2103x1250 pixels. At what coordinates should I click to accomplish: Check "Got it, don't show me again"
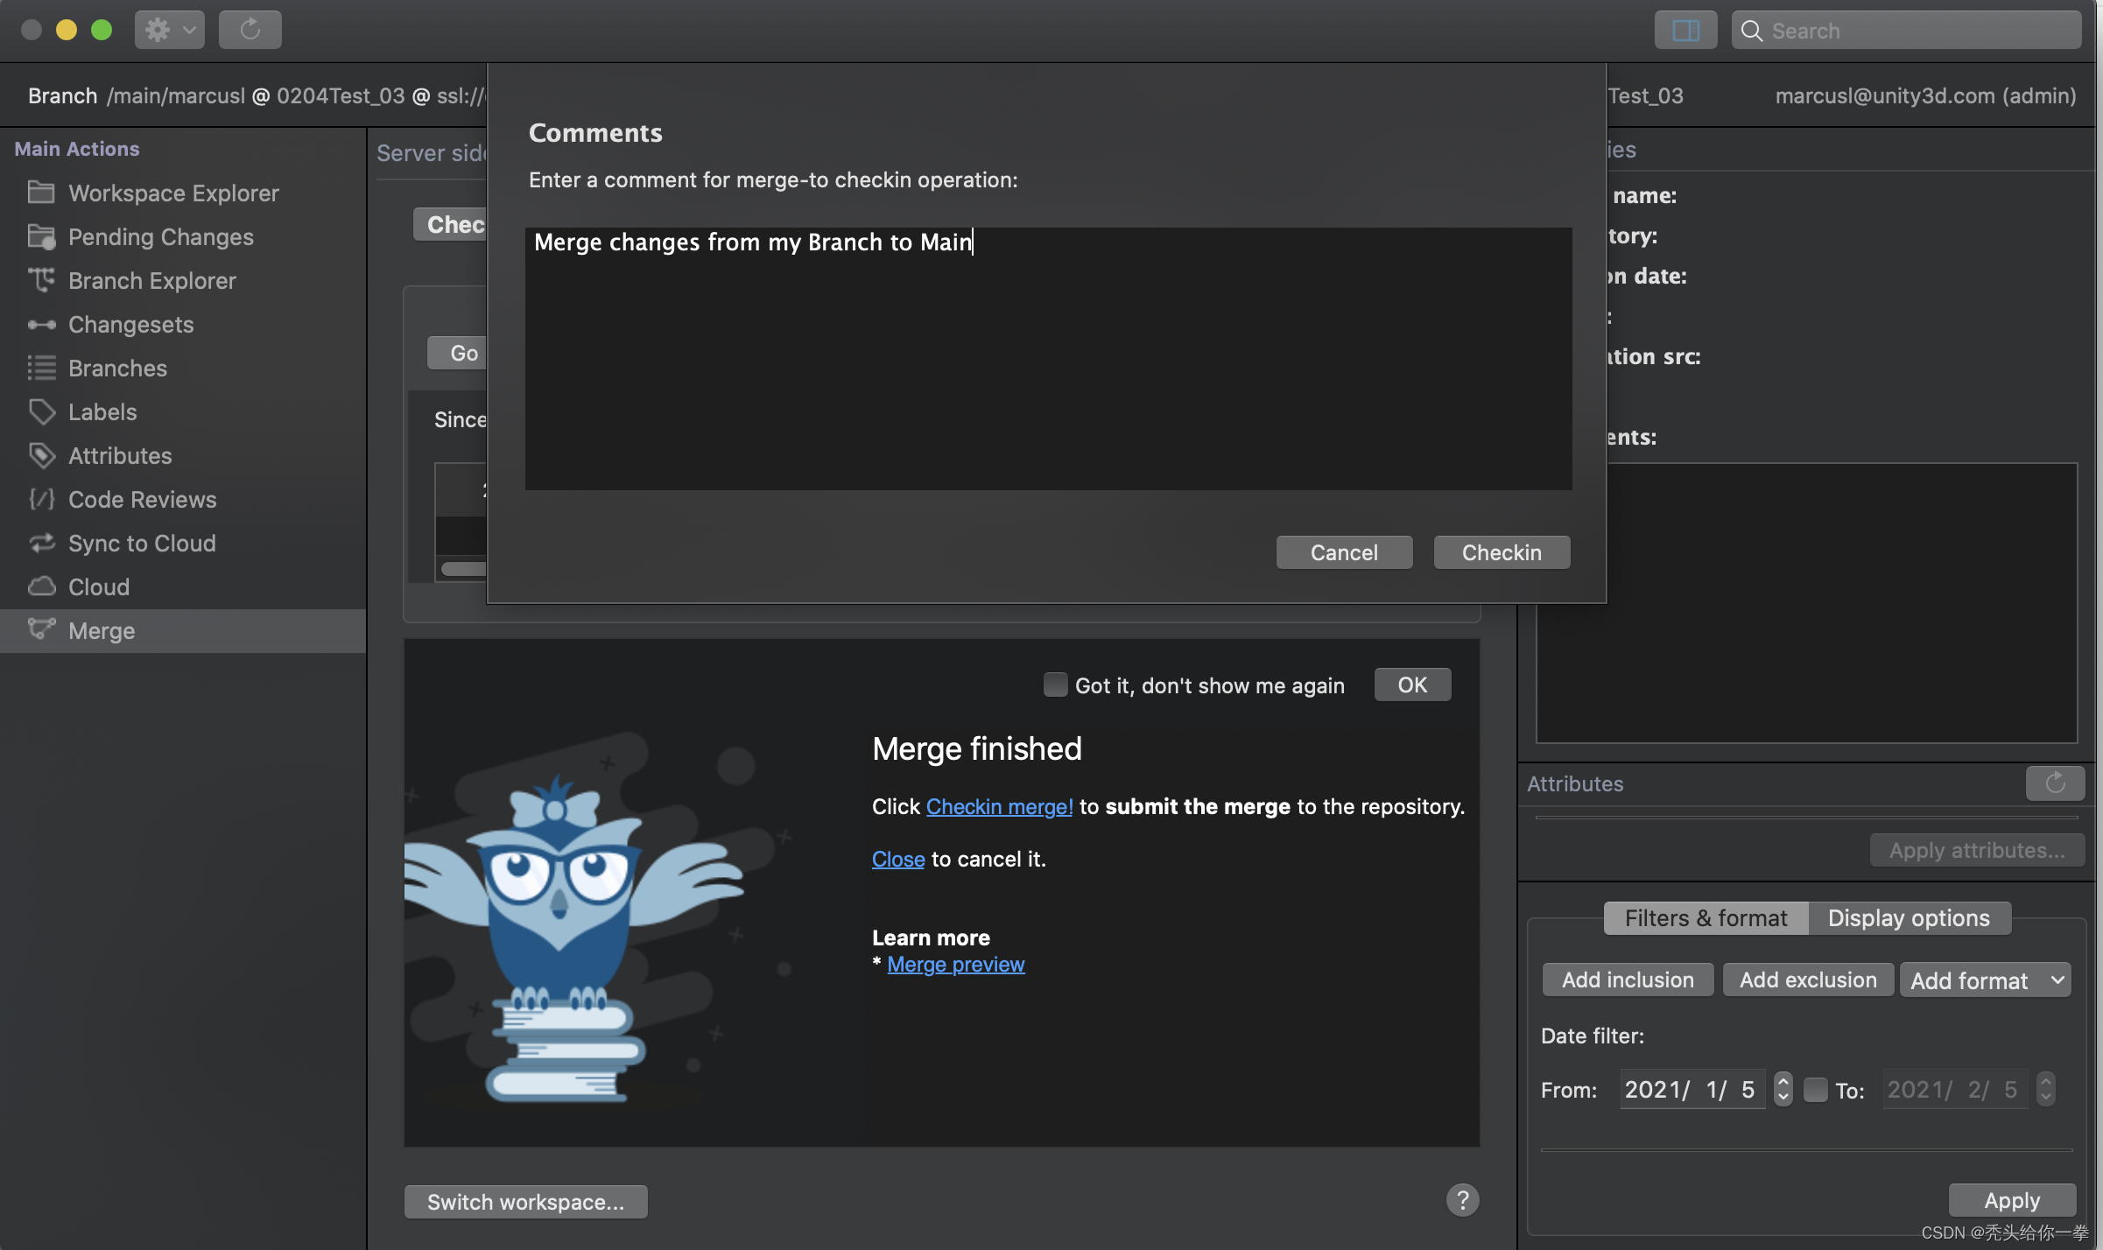point(1055,685)
